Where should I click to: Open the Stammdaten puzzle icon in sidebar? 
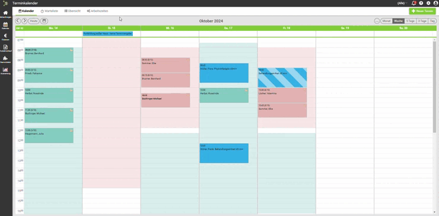pyautogui.click(x=5, y=59)
